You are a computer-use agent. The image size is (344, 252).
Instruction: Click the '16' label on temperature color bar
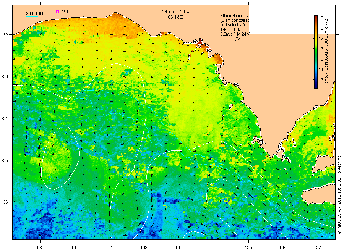[321, 49]
